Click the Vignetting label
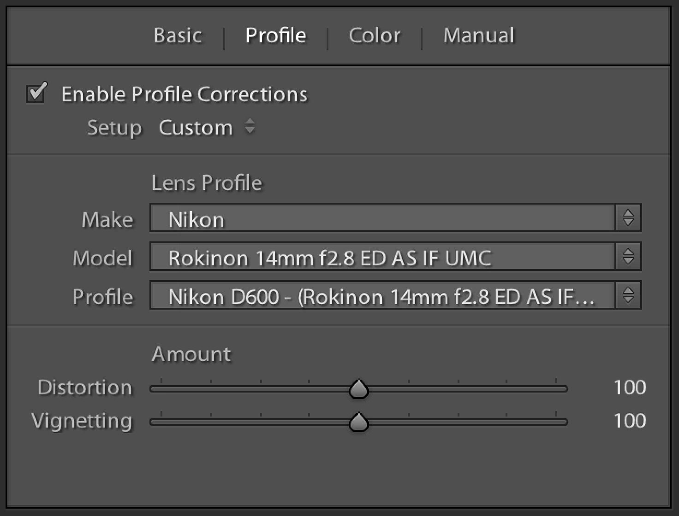This screenshot has width=679, height=516. [82, 421]
